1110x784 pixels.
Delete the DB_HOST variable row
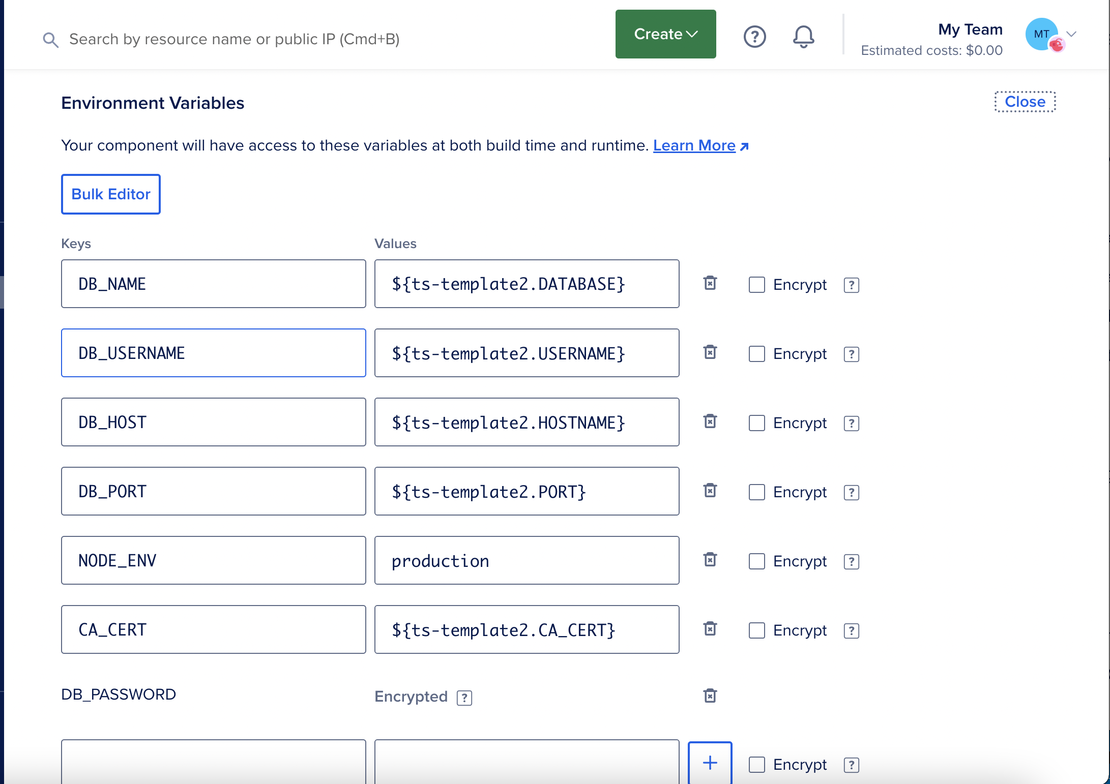click(x=710, y=421)
